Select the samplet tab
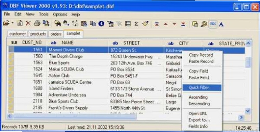The height and width of the screenshot is (132, 260). [73, 34]
